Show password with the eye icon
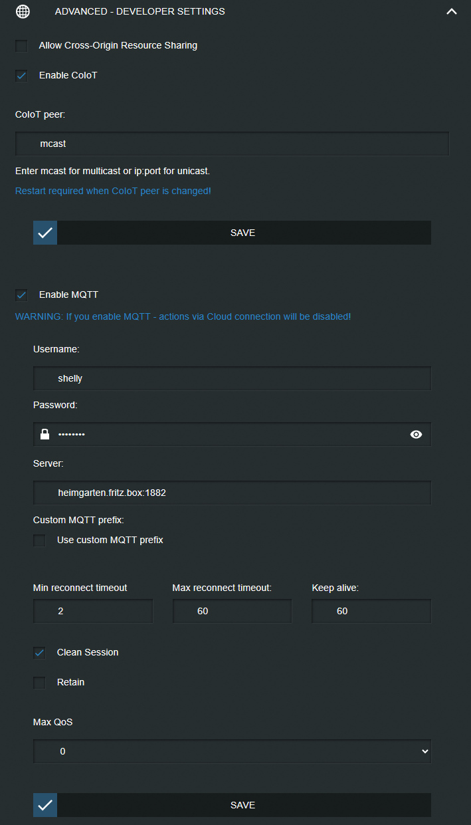 coord(417,434)
